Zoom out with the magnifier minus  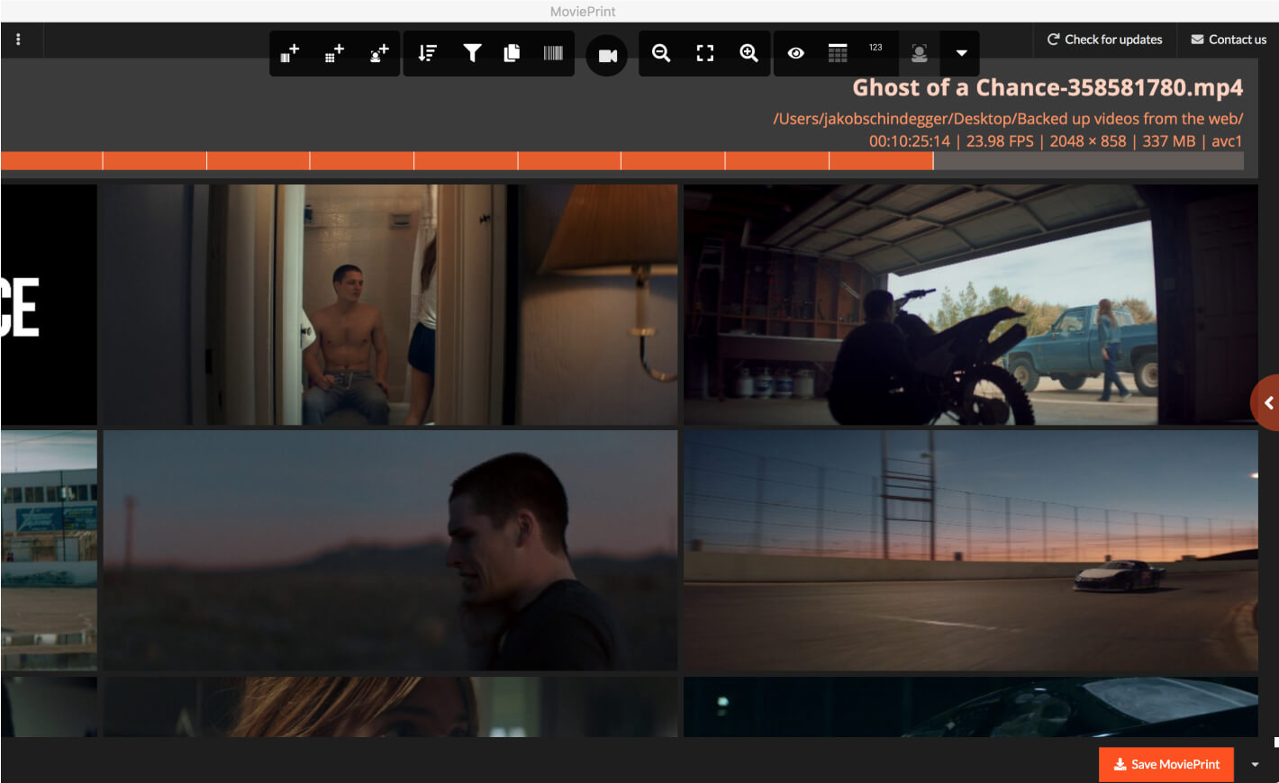(x=661, y=53)
